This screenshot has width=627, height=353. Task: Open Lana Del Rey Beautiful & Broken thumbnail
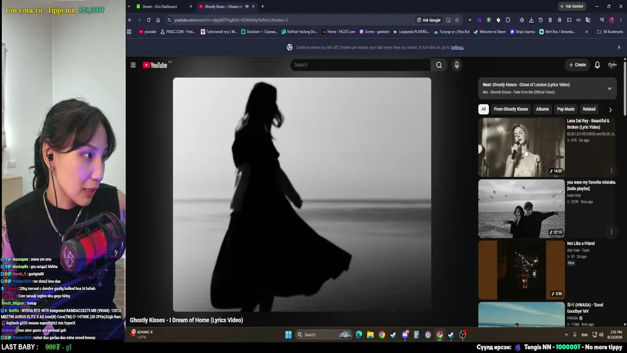tap(521, 147)
